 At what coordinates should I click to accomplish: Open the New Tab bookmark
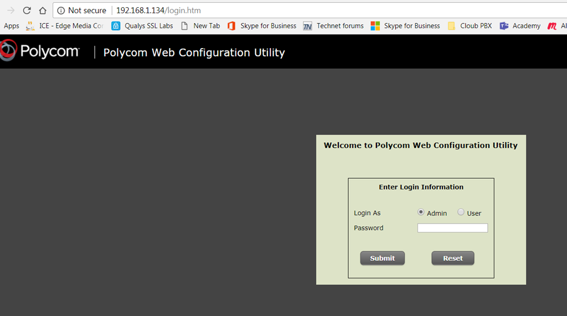pos(200,25)
